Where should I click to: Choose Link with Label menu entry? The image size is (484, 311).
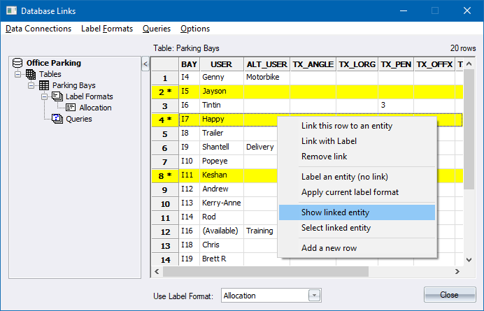tap(329, 141)
